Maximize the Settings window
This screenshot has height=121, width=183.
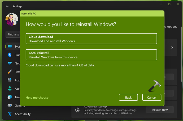click(x=169, y=4)
